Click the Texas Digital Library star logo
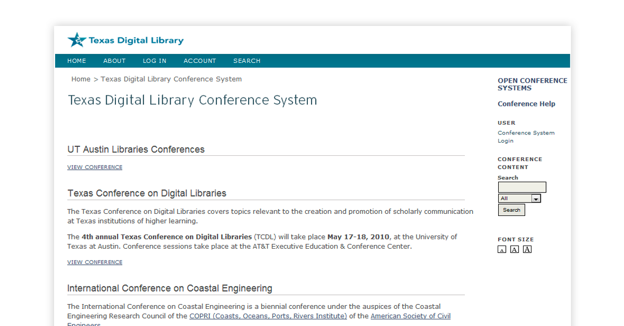Image resolution: width=624 pixels, height=326 pixels. point(76,40)
